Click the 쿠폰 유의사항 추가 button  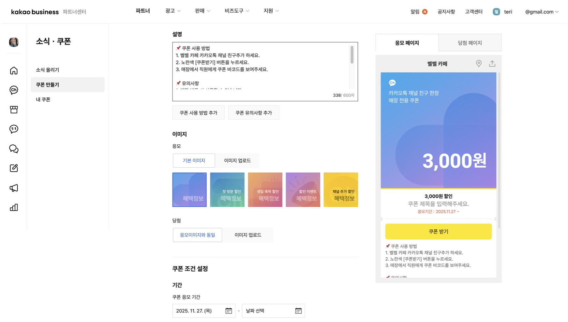pos(253,113)
